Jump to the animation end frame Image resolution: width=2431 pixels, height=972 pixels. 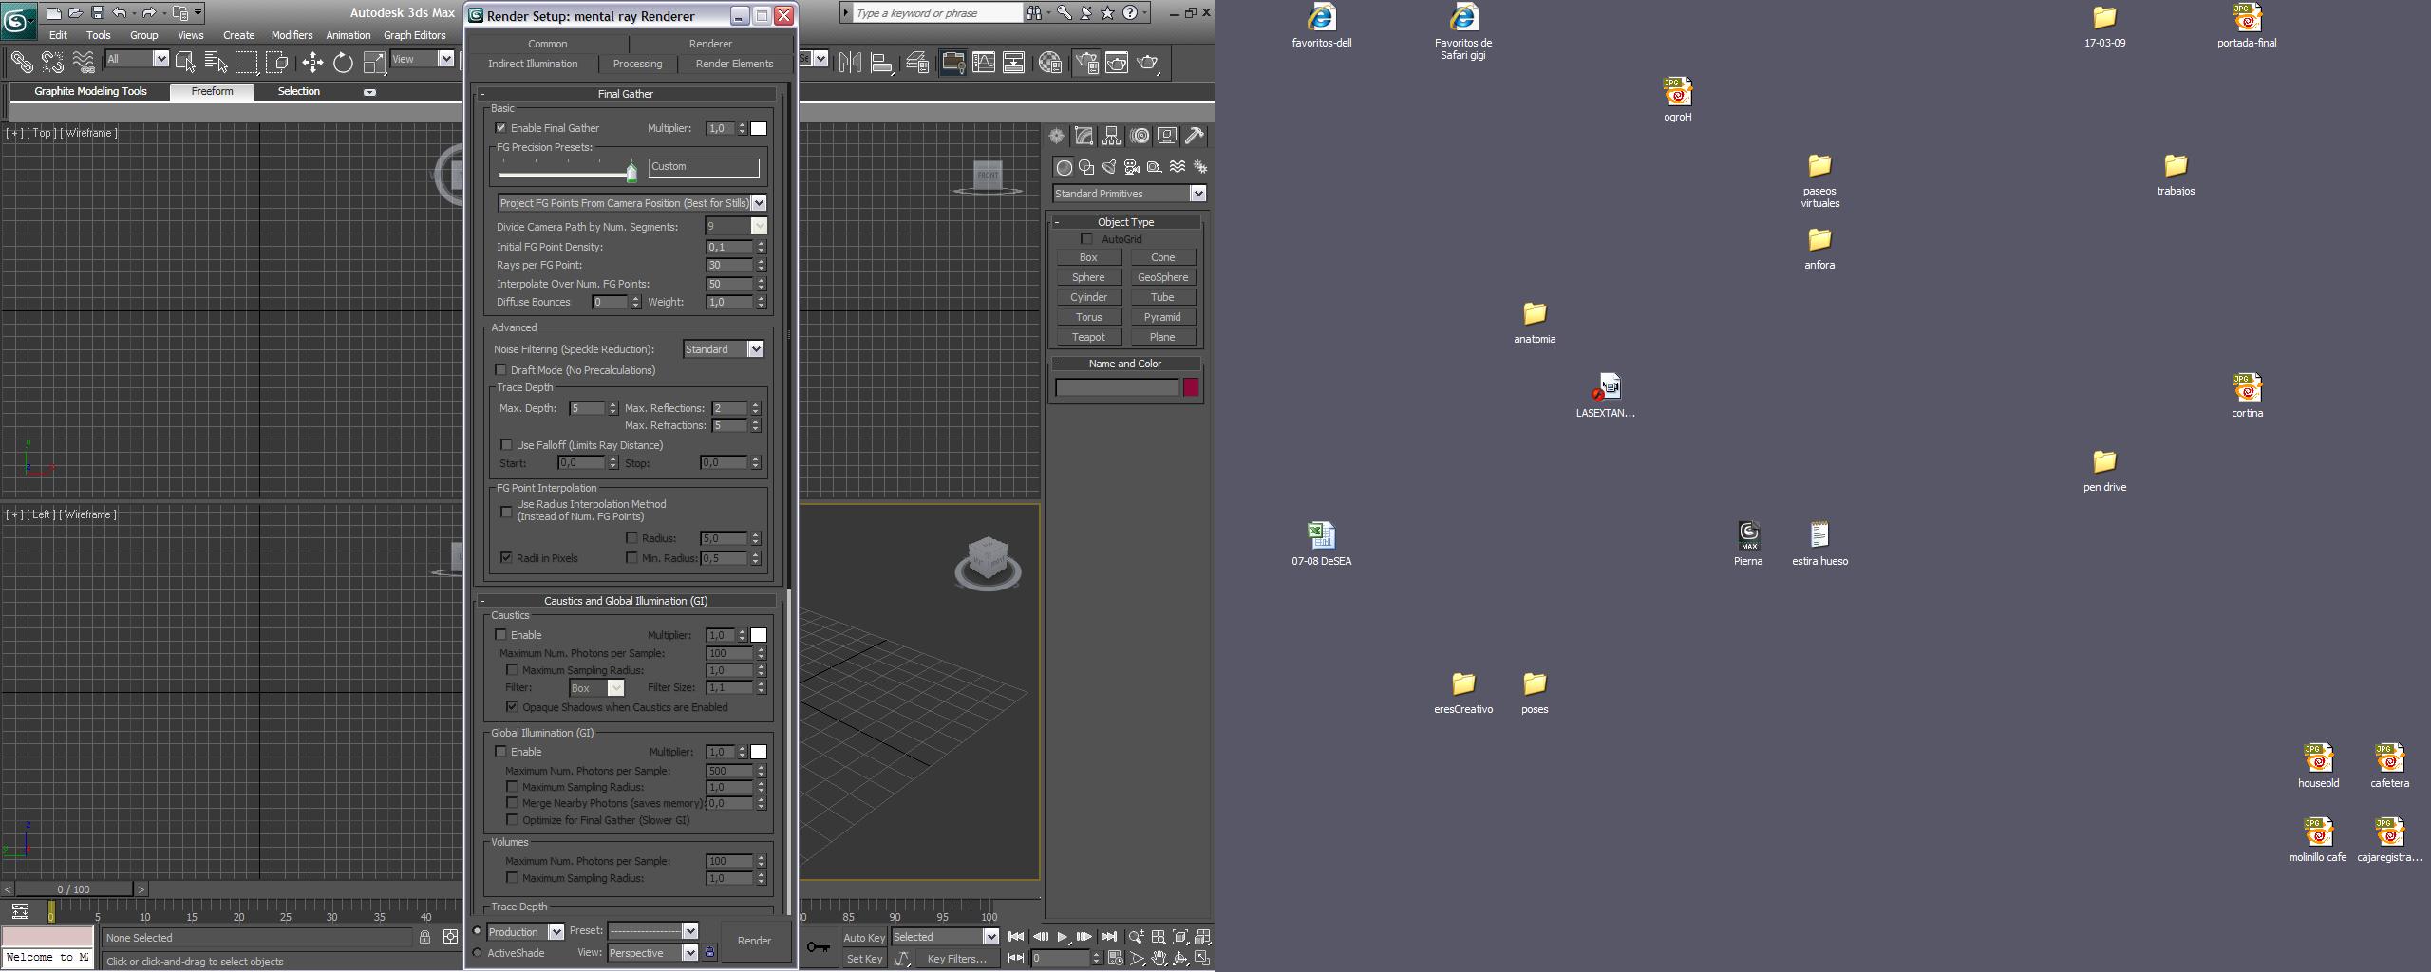(1108, 937)
